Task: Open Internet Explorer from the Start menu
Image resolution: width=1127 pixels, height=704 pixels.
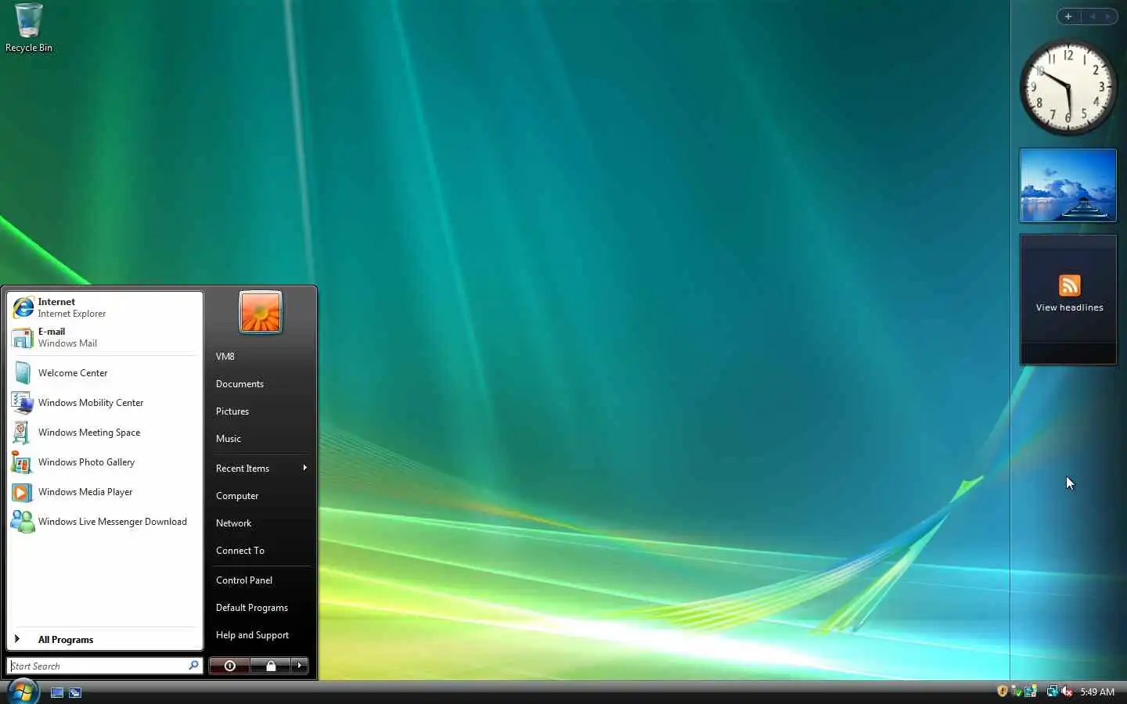Action: click(105, 307)
